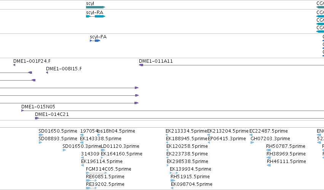This screenshot has height=190, width=324.
Task: Click the SD01650.3prime label
Action: pyautogui.click(x=82, y=146)
